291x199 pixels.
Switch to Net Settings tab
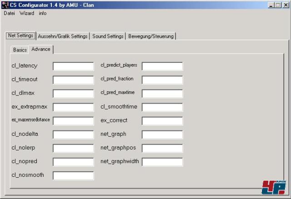coord(20,35)
